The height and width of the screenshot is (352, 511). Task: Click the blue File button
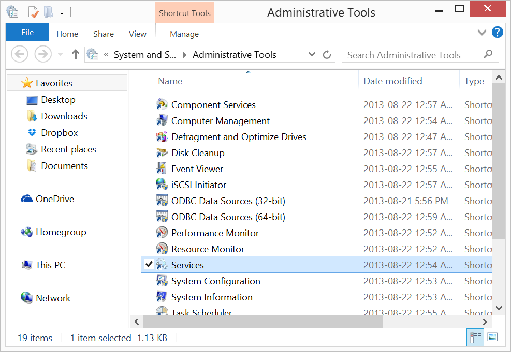27,33
